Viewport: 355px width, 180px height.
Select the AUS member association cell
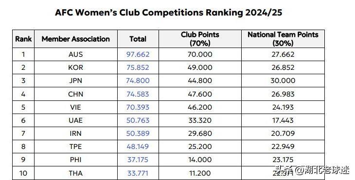pyautogui.click(x=75, y=54)
